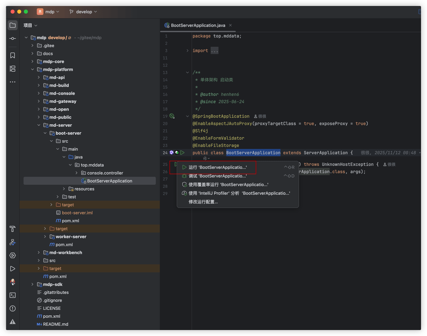Viewport: 427px width, 336px height.
Task: Open the Problems tool window icon
Action: coord(13,308)
